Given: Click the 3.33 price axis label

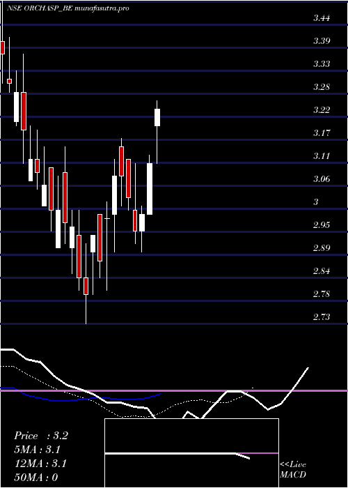Looking at the screenshot, I should (322, 64).
